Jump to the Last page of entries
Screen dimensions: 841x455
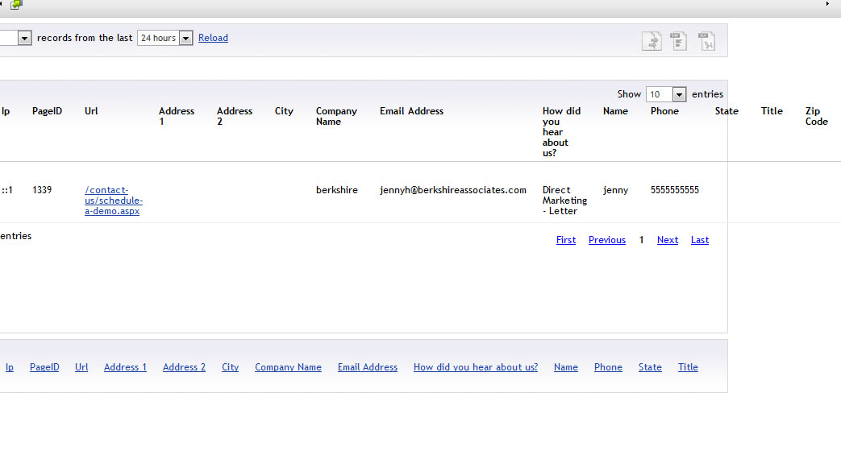click(x=699, y=240)
